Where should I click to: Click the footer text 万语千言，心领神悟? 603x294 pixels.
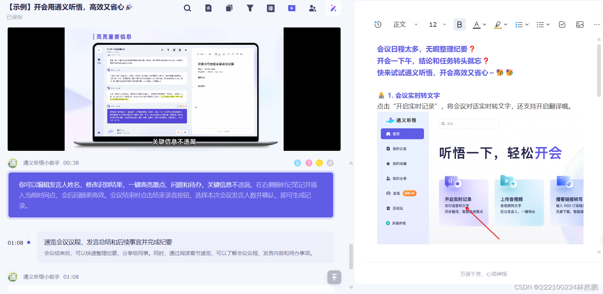(483, 274)
